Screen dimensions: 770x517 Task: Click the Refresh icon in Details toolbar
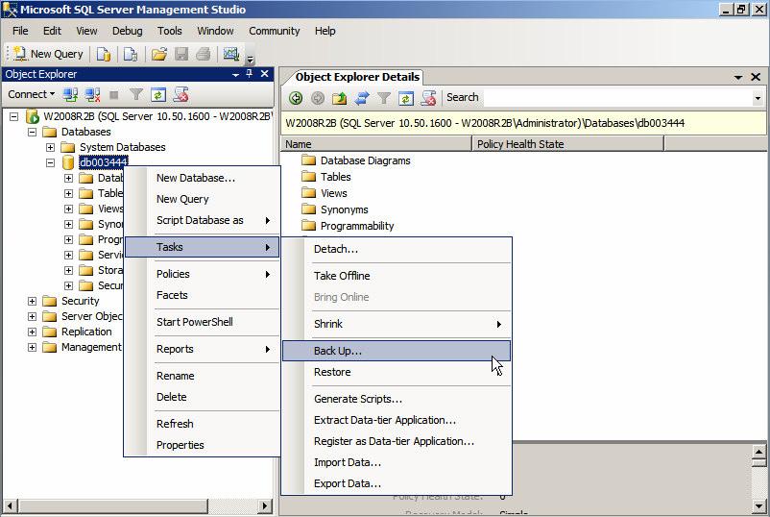click(x=406, y=98)
